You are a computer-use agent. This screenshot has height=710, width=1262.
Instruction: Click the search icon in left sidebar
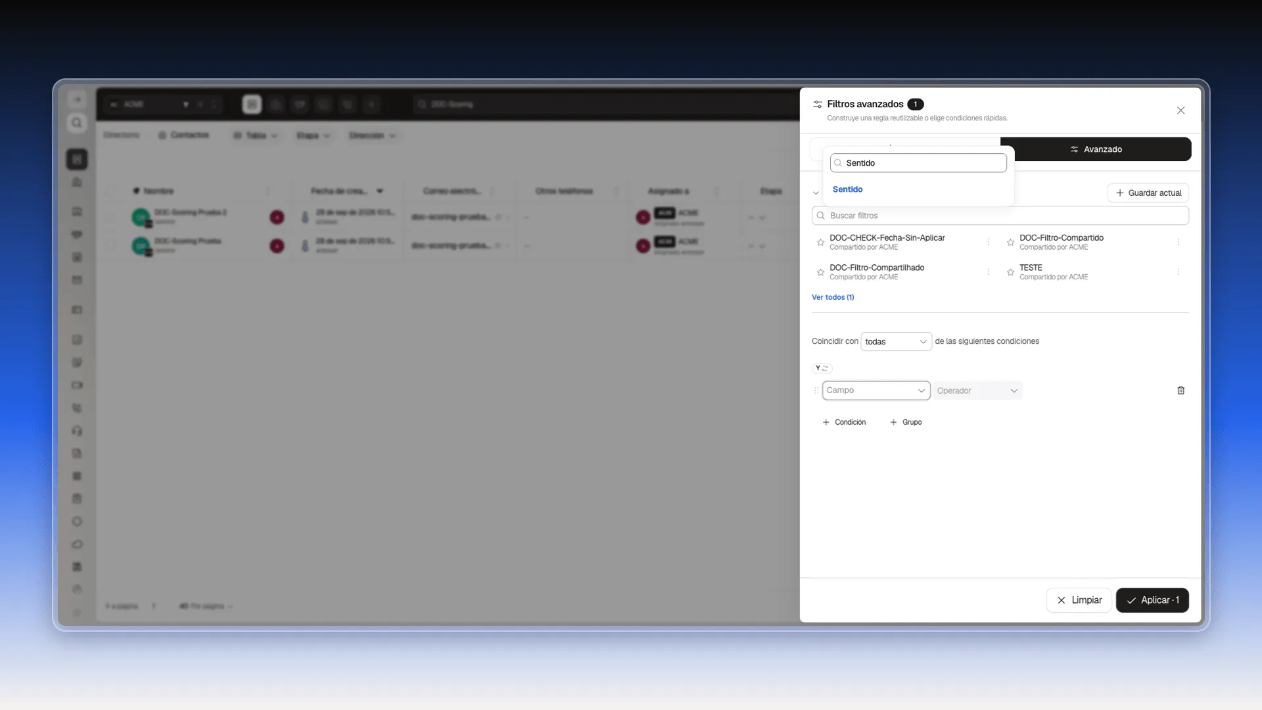[77, 123]
